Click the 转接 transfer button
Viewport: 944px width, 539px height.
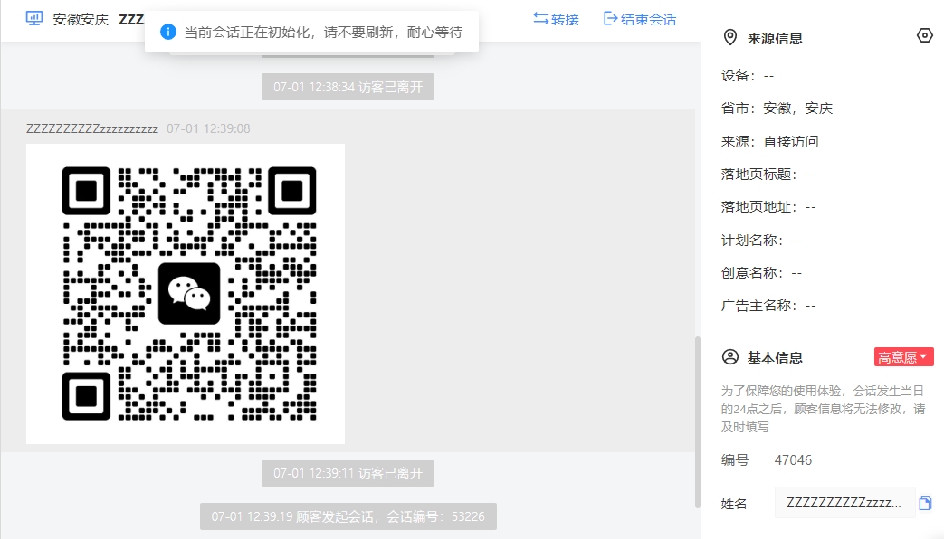pos(556,19)
